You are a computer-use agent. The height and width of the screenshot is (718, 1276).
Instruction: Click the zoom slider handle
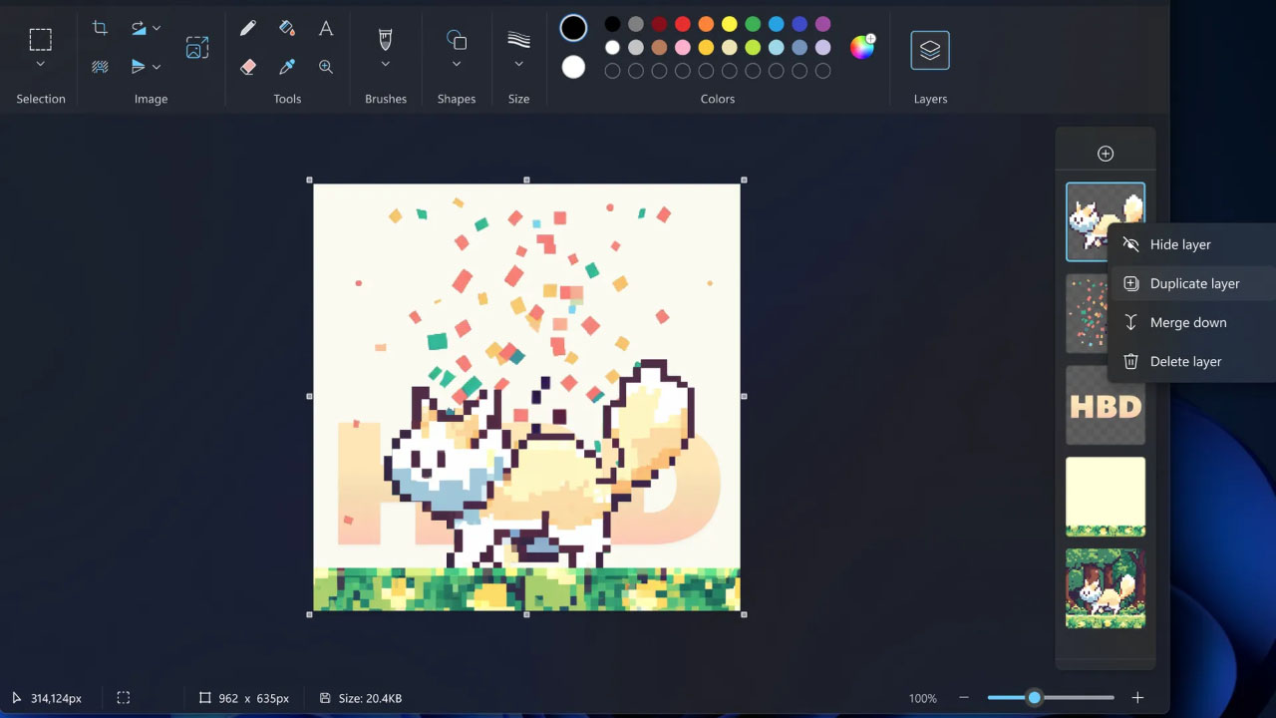click(x=1034, y=698)
